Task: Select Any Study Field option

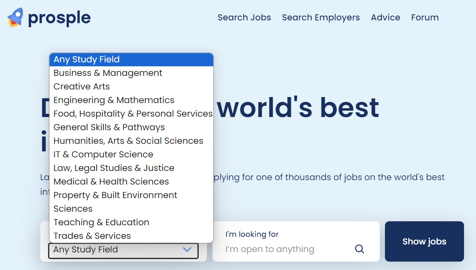Action: 131,60
